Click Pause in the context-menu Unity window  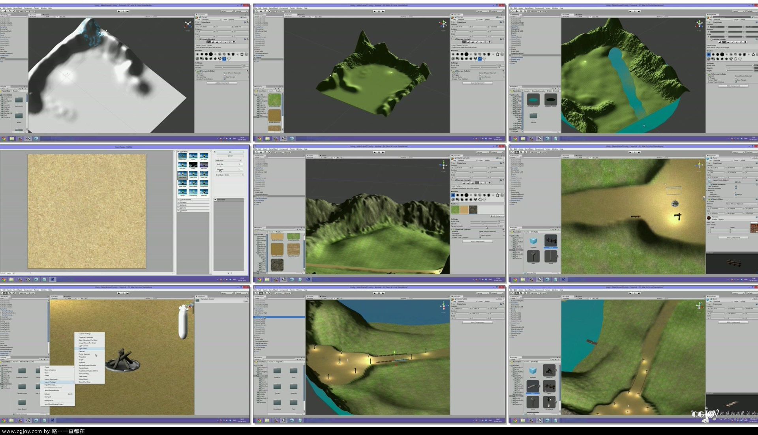tap(123, 293)
